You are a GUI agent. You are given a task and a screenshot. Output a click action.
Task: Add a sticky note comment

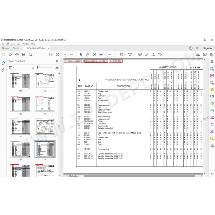click(x=140, y=55)
